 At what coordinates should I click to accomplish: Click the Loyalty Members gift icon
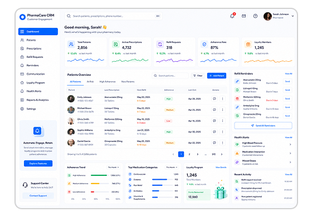[248, 45]
